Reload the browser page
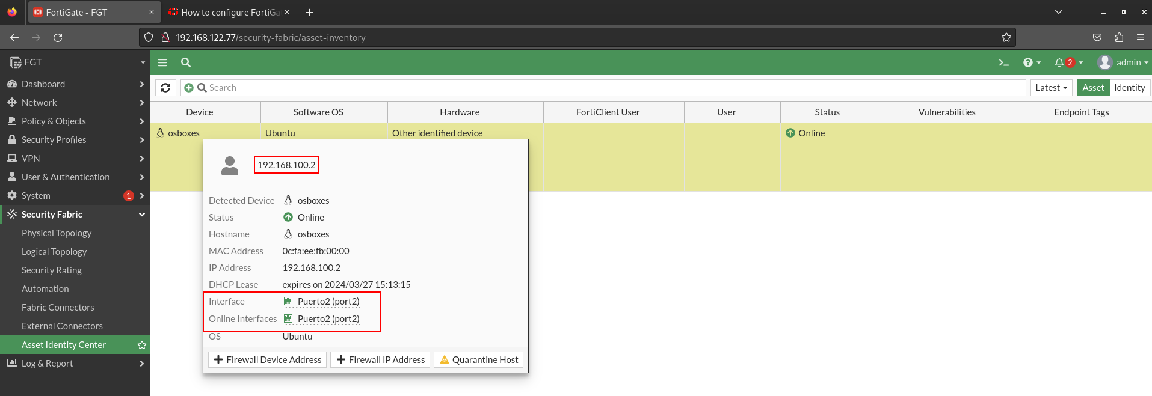Viewport: 1152px width, 396px height. [x=58, y=38]
